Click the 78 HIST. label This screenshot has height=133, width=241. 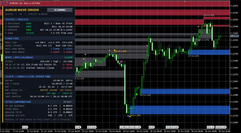(68, 102)
